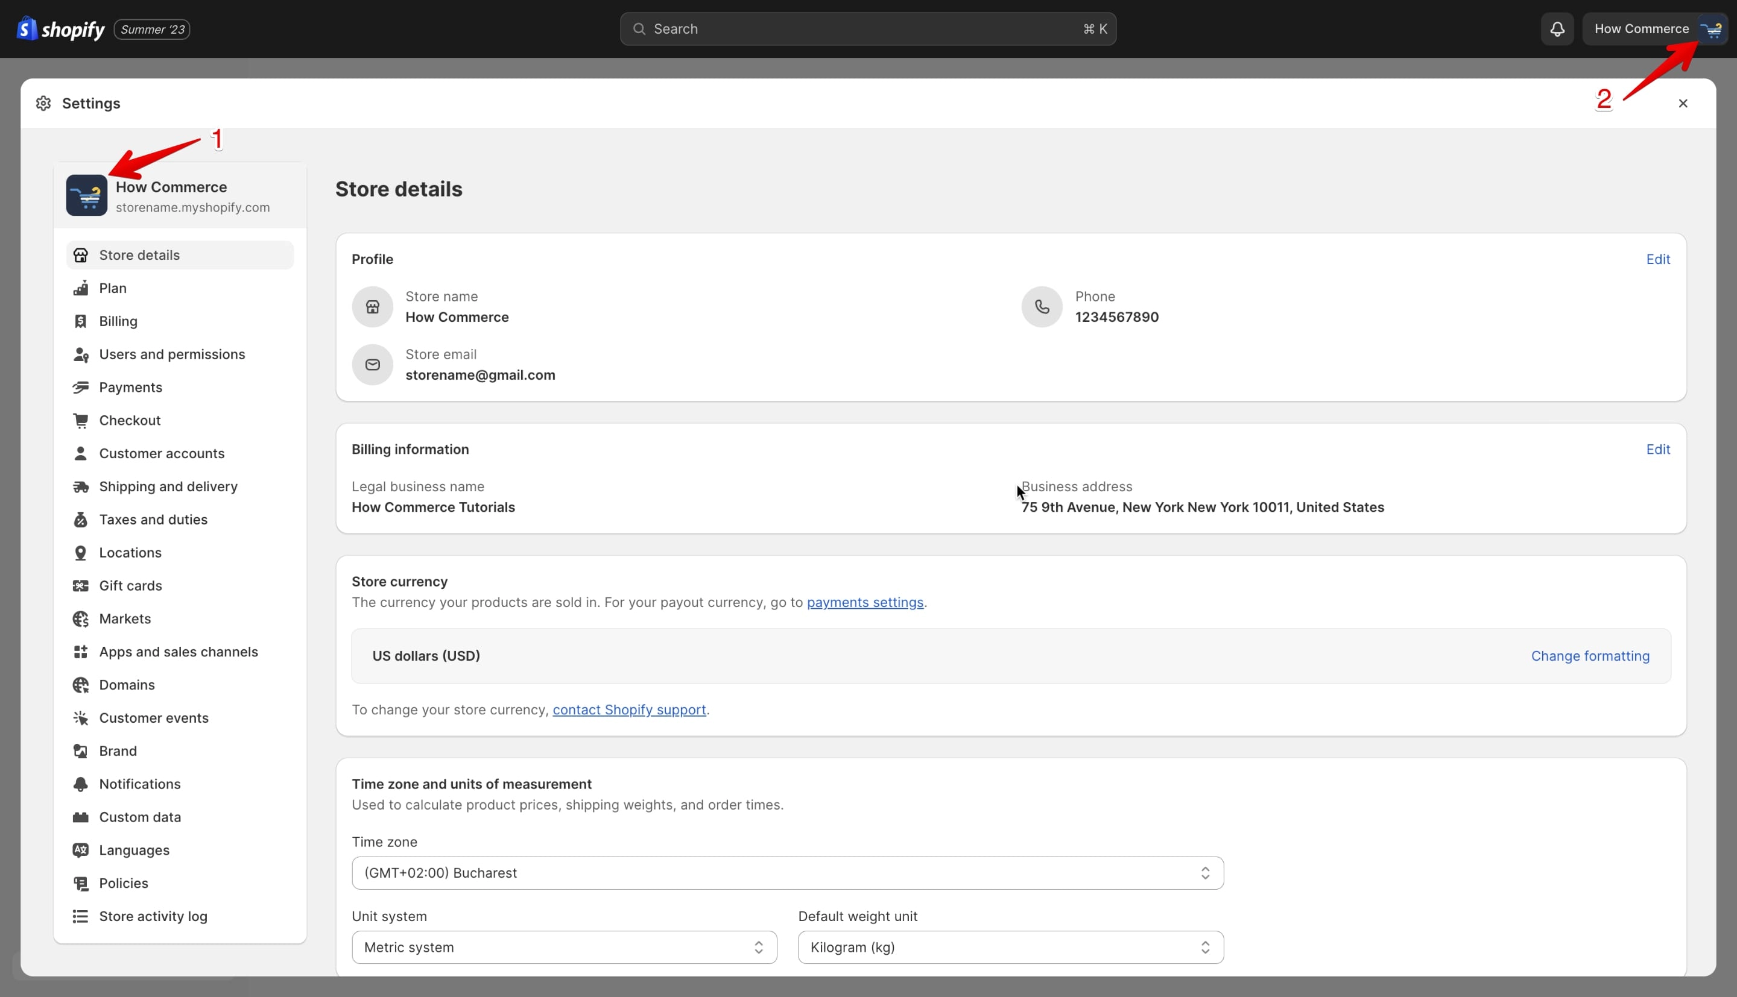Open the contact Shopify support link
Screen dimensions: 1737x997
pyautogui.click(x=629, y=709)
